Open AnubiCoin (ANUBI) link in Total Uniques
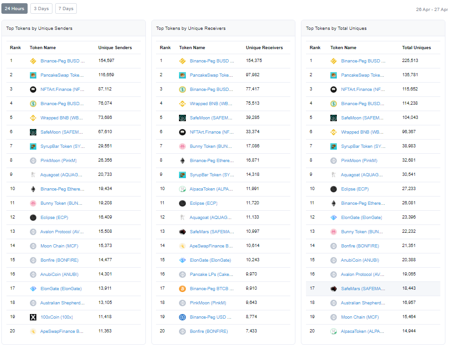450x348 pixels. coord(360,260)
